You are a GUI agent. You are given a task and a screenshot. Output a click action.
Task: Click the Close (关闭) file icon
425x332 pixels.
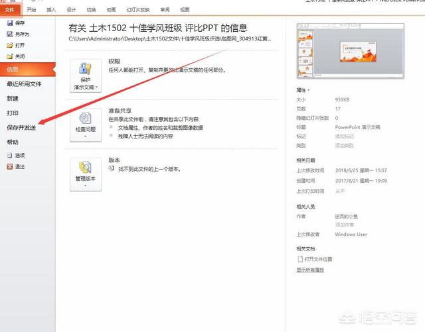(9, 56)
